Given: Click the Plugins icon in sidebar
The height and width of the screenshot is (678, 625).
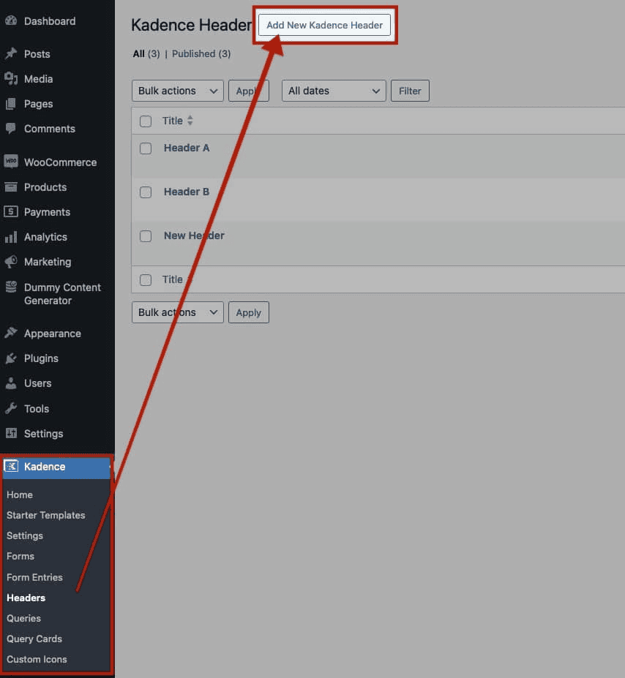Looking at the screenshot, I should point(12,358).
